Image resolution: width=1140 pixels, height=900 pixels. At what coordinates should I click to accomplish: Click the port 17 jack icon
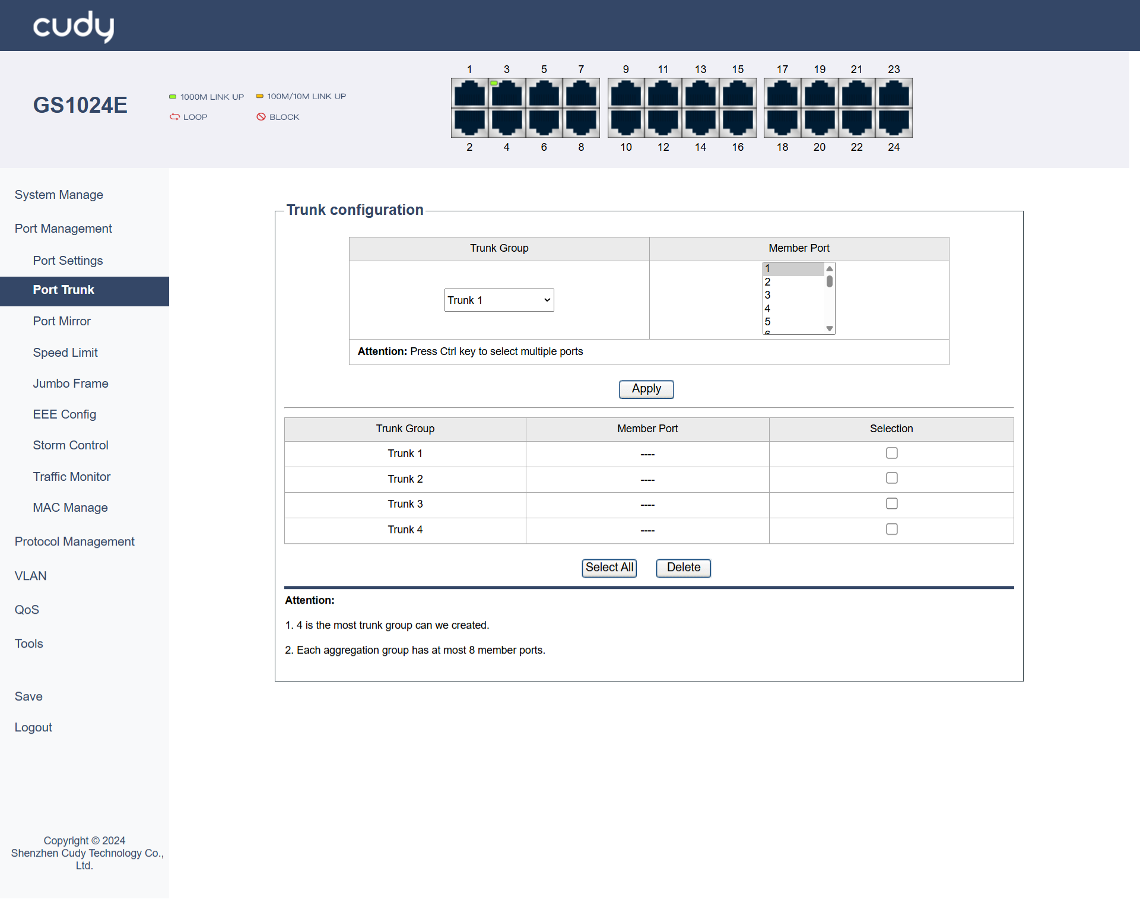tap(782, 94)
